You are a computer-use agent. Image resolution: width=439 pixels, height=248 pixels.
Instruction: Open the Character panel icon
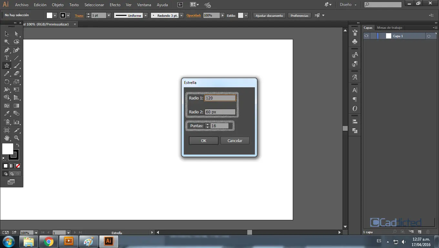(355, 90)
